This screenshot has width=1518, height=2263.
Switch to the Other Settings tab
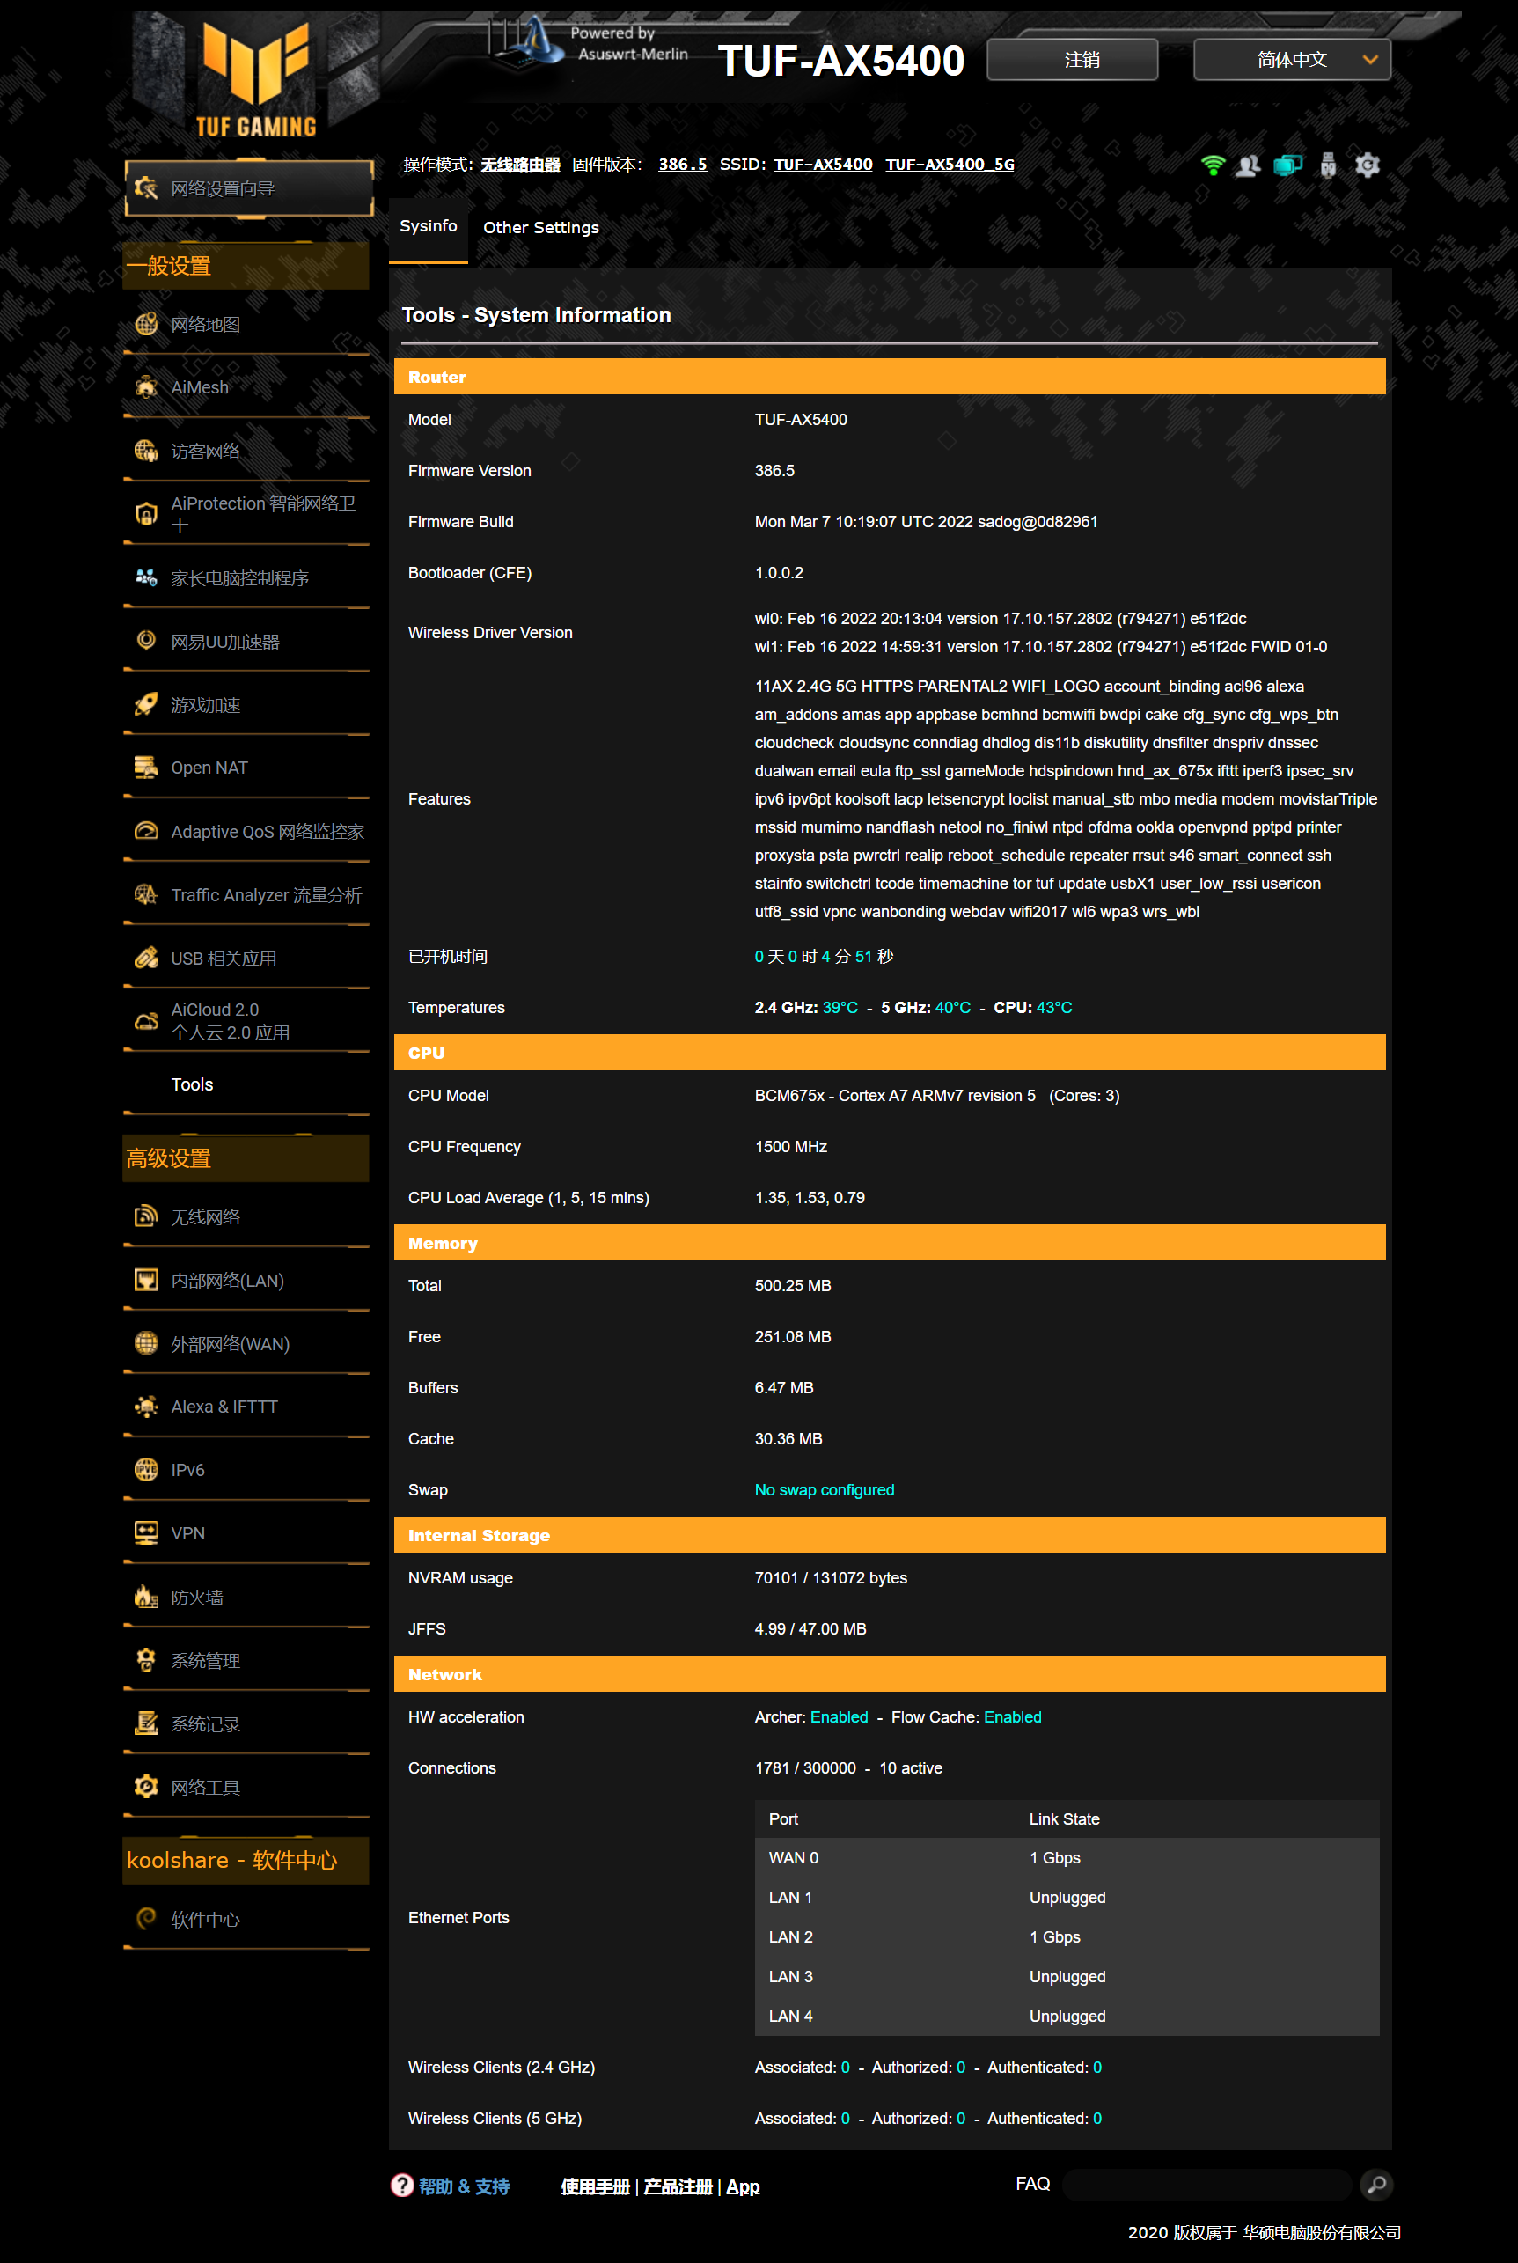coord(540,228)
